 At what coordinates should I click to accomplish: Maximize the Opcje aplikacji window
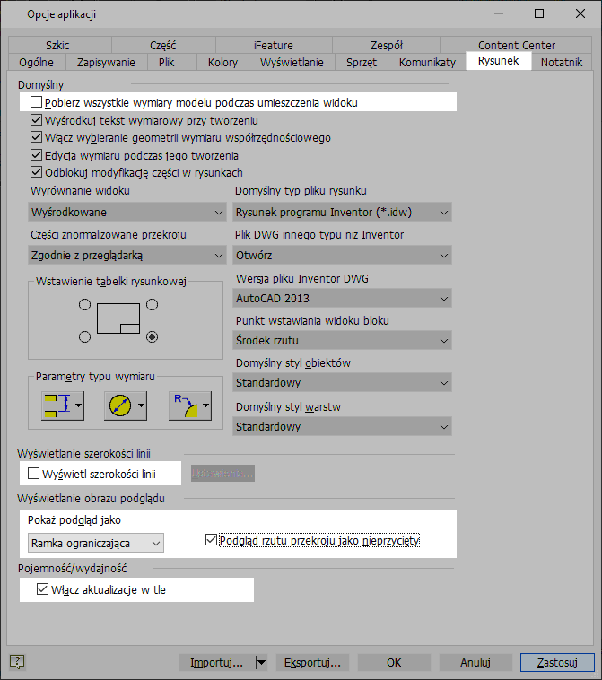coord(539,13)
